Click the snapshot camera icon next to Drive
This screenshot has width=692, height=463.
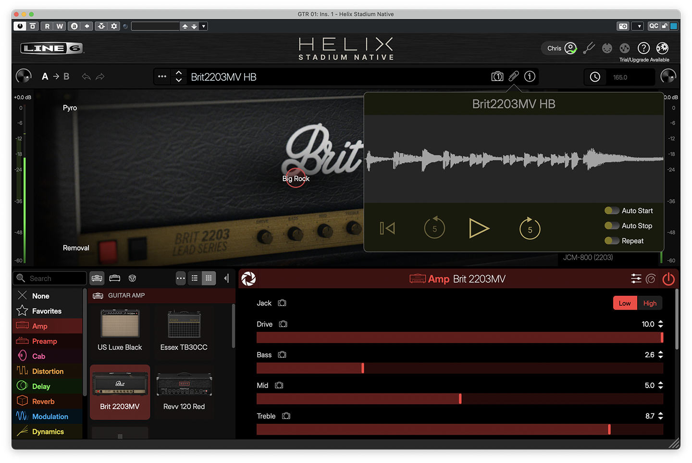(x=283, y=324)
